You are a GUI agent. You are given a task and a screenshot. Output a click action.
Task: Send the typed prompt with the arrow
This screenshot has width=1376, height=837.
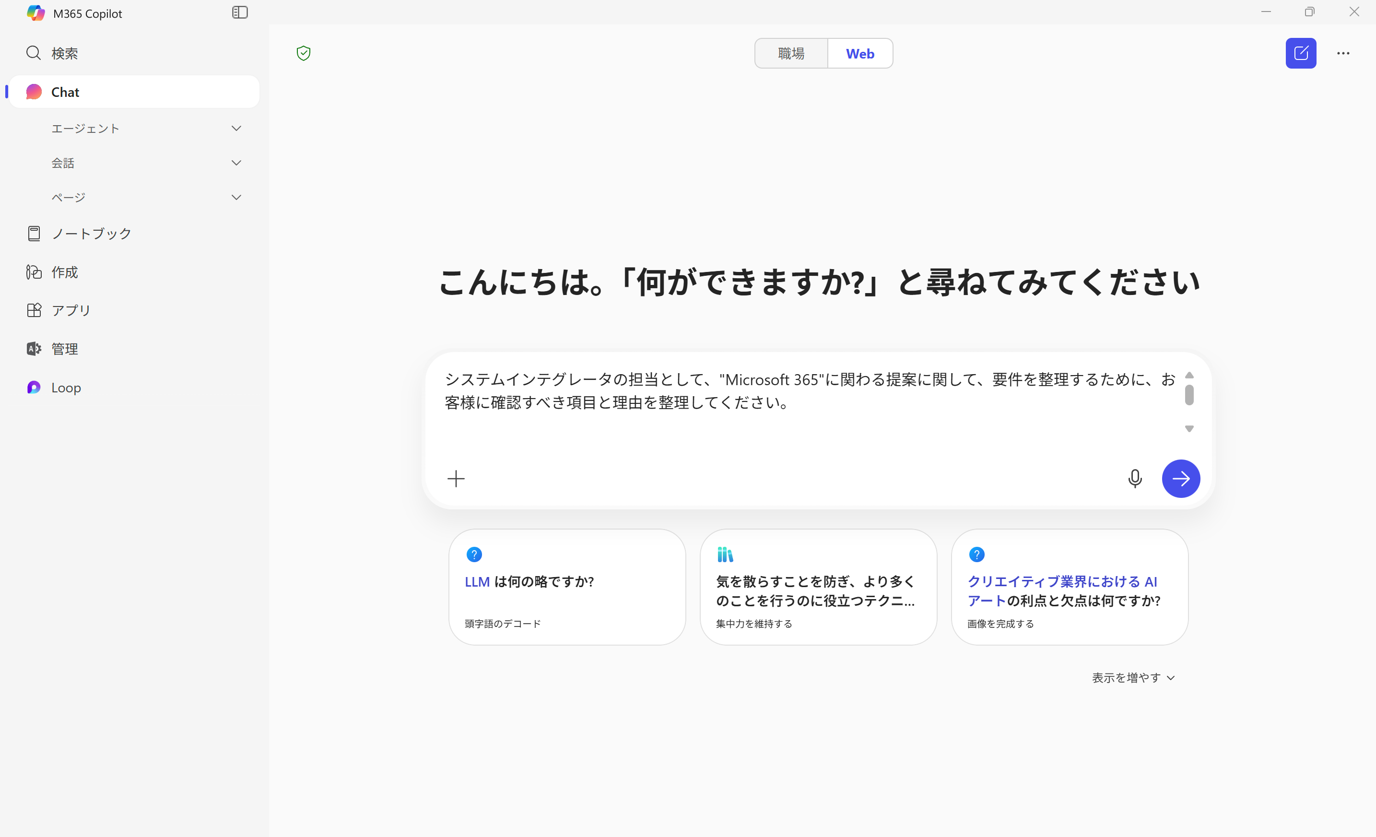1180,479
